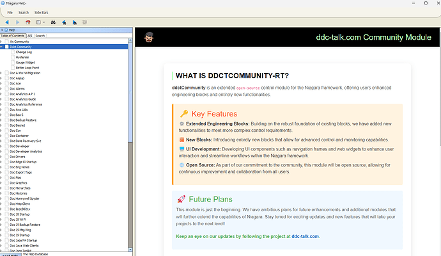Select the Ddct Community entry
441x256 pixels.
pos(20,47)
